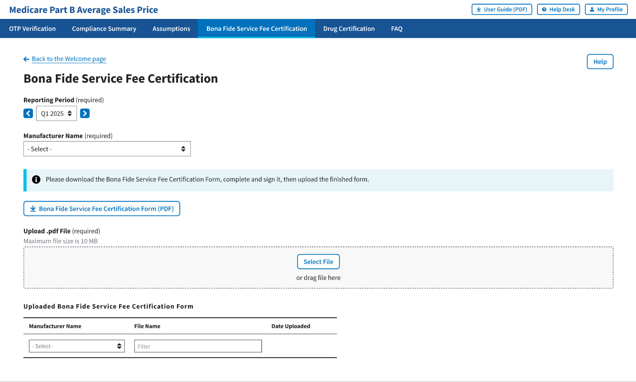Open the Reporting Period Q1 2025 dropdown

(56, 114)
